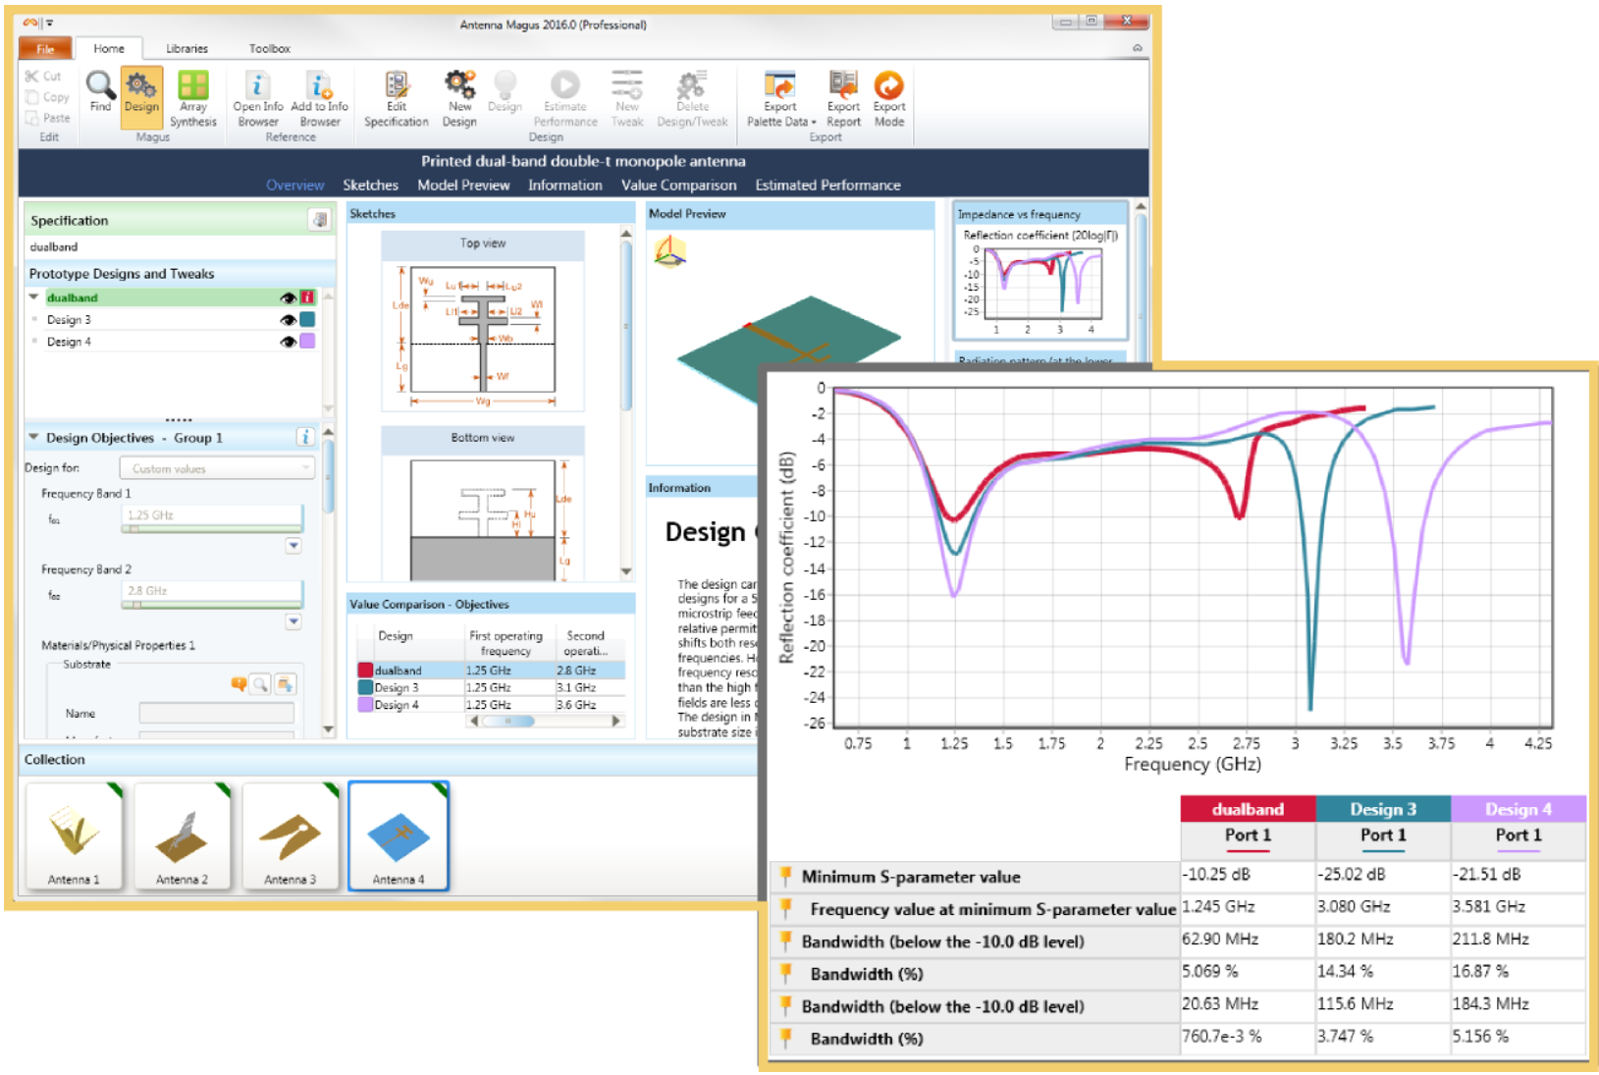Collapse Design Objectives Group 1 section
The width and height of the screenshot is (1599, 1075).
tap(33, 437)
